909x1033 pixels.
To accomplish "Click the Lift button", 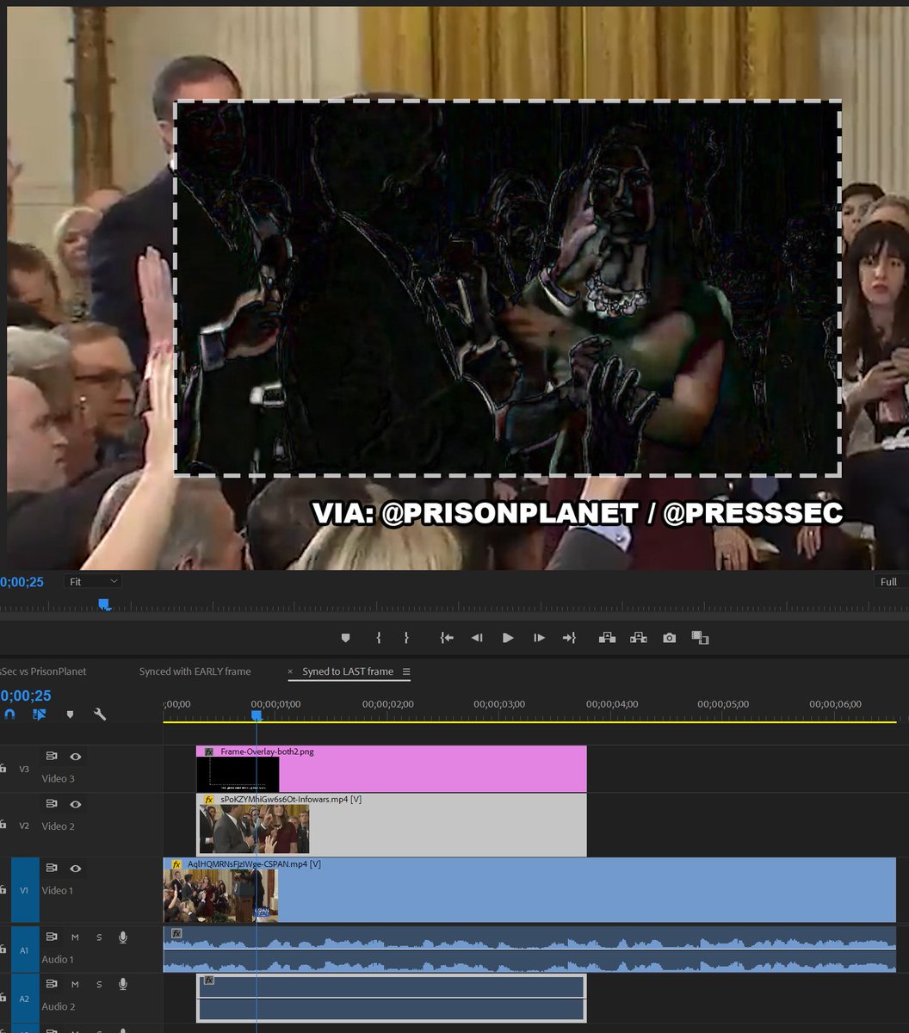I will pos(607,638).
